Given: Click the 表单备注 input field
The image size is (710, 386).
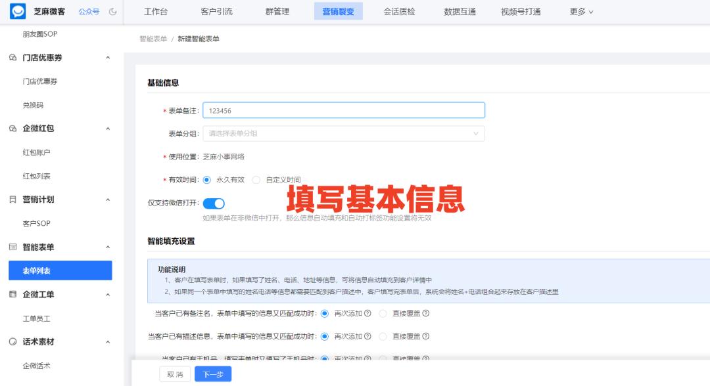Looking at the screenshot, I should click(342, 110).
